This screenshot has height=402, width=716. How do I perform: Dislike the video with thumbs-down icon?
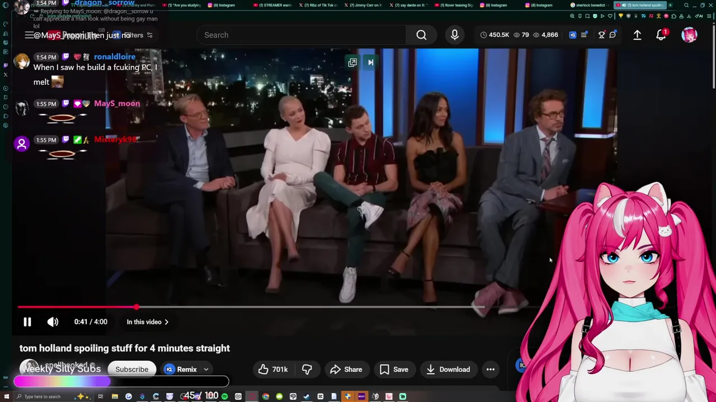click(x=307, y=370)
